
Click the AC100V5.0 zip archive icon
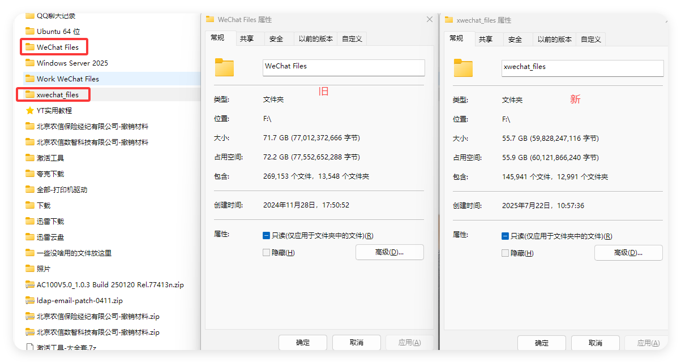[30, 284]
